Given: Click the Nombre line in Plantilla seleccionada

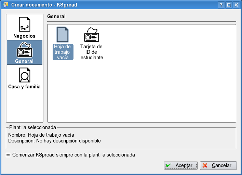Looking at the screenshot, I should pyautogui.click(x=41, y=135).
